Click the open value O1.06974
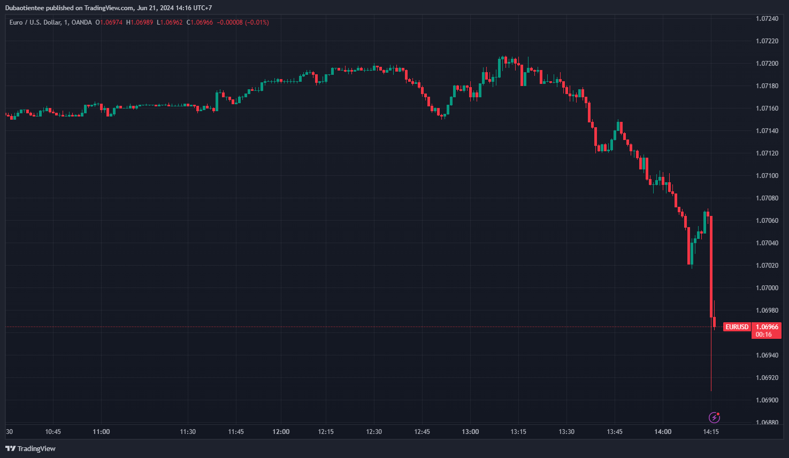 coord(109,22)
